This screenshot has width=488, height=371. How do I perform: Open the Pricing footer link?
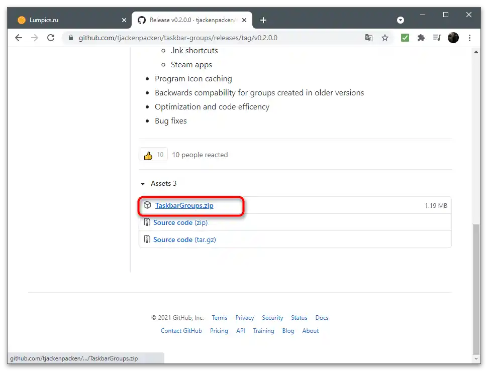[219, 331]
